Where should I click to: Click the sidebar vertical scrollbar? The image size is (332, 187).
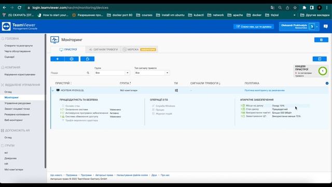pyautogui.click(x=45, y=101)
